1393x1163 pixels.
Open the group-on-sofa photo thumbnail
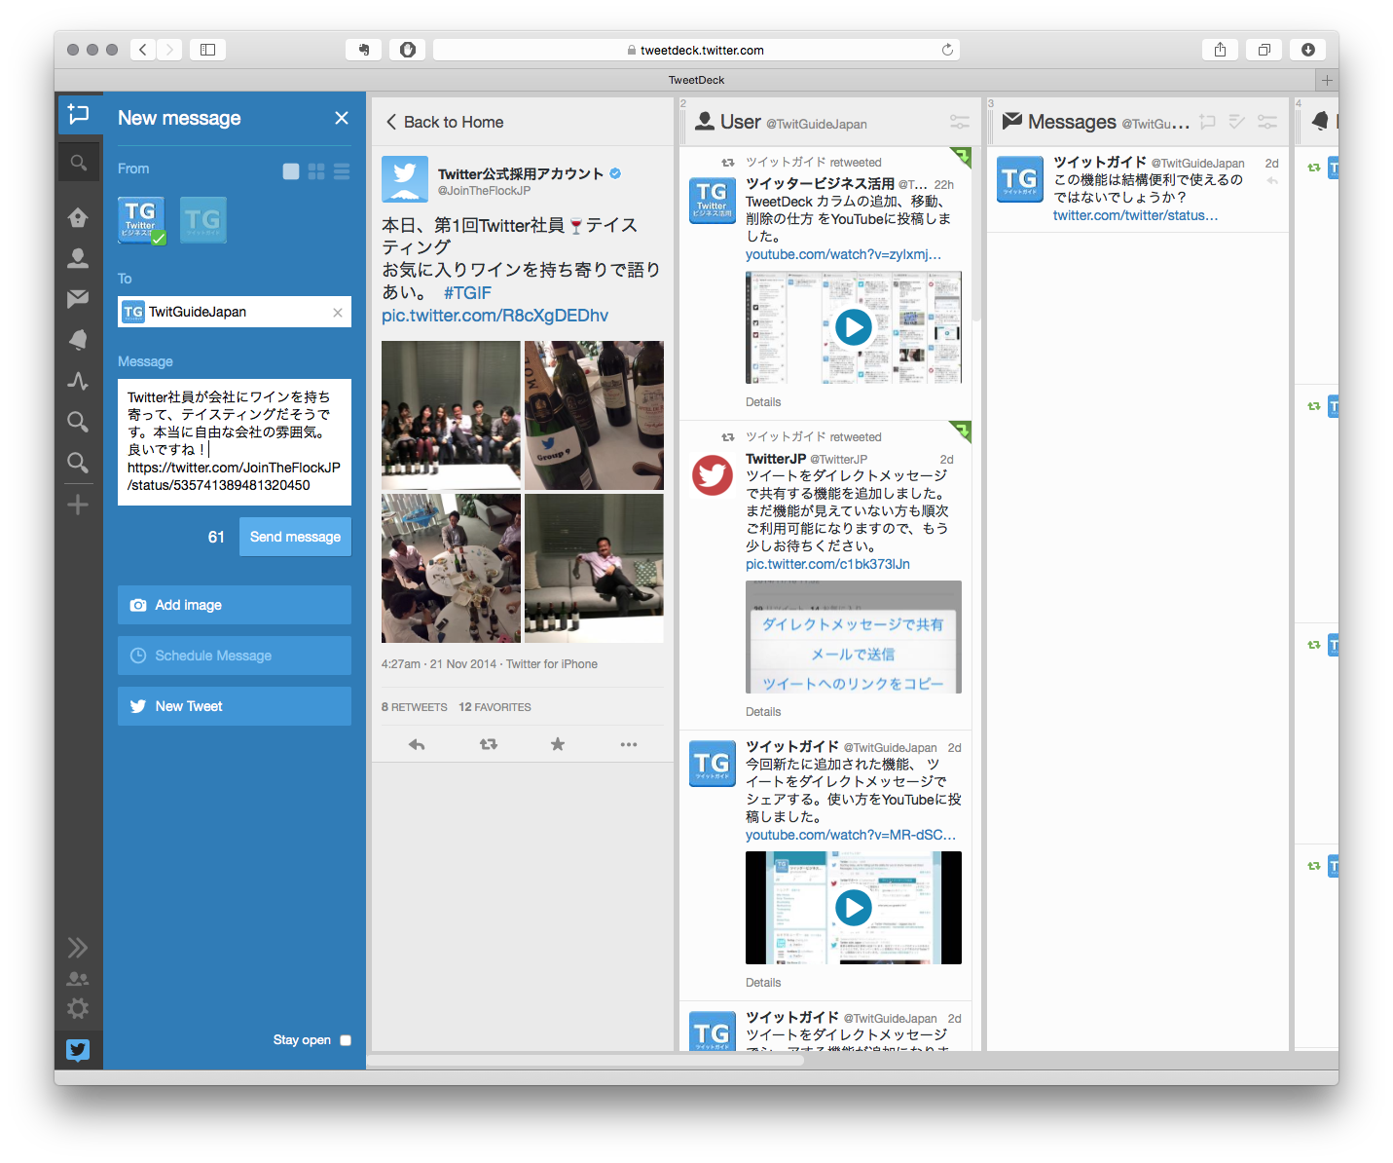tap(451, 415)
